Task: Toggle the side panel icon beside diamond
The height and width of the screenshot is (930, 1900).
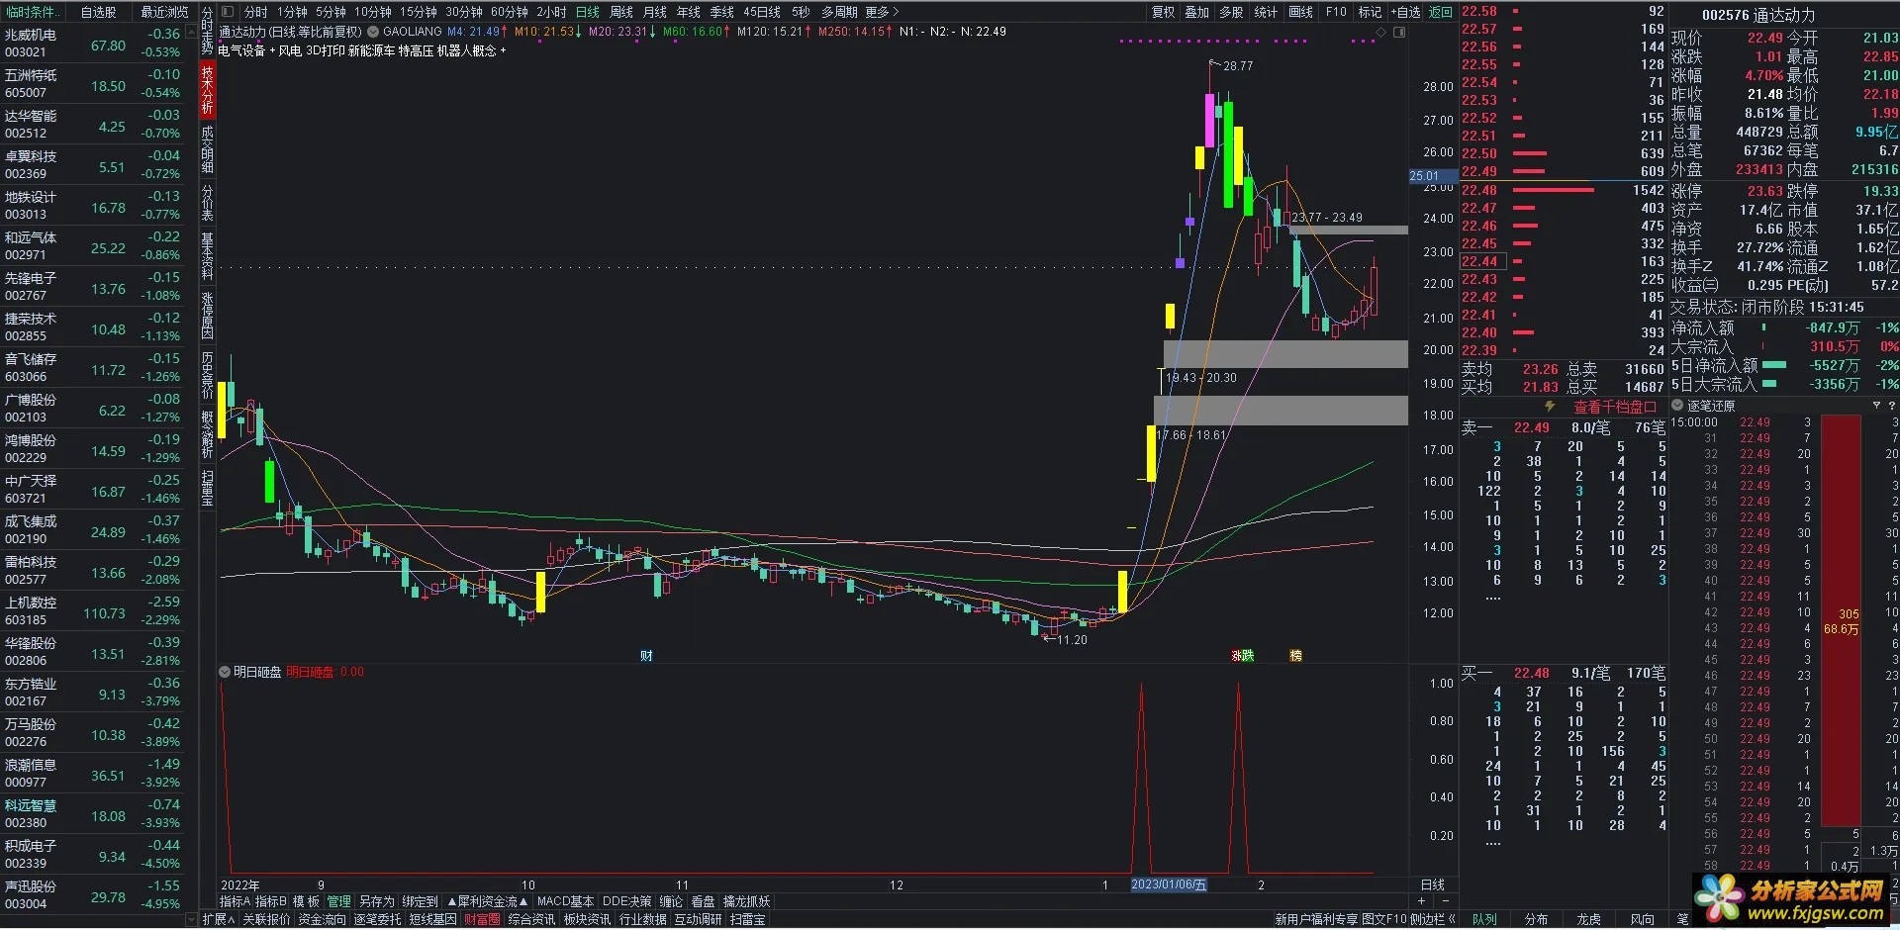Action: (1399, 32)
